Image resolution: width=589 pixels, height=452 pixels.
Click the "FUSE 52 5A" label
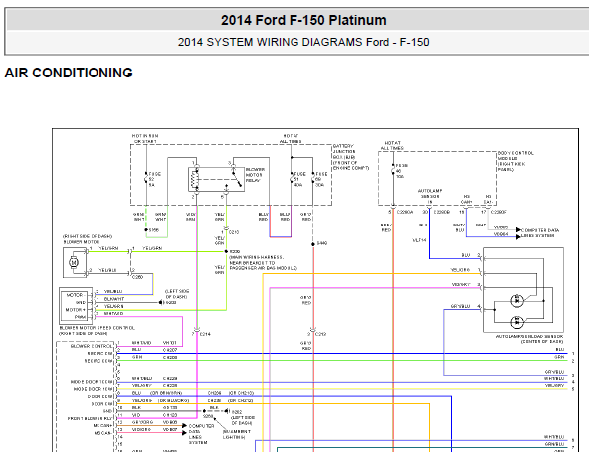click(154, 179)
